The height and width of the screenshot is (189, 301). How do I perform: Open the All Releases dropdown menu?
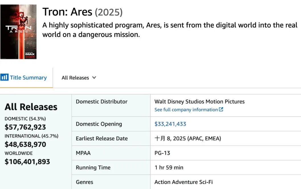(x=75, y=78)
